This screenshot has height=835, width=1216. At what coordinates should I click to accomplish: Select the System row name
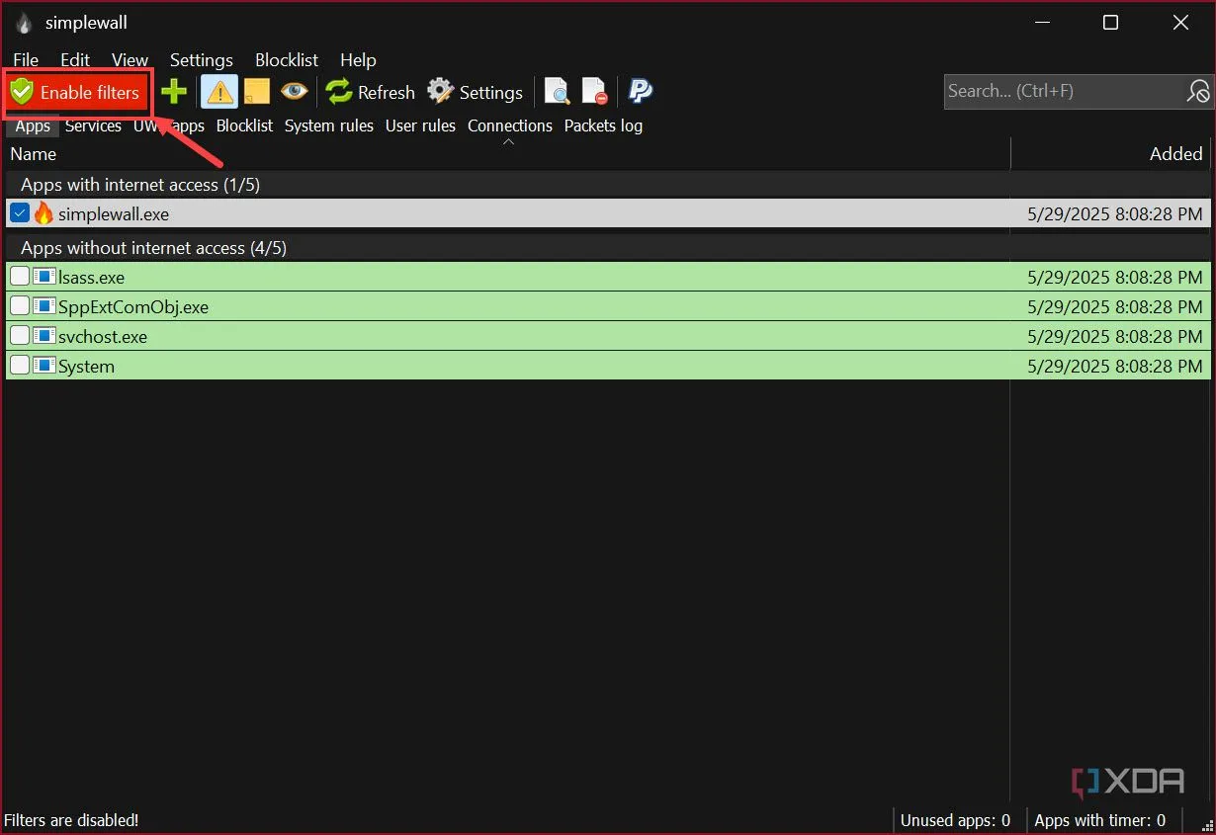click(86, 367)
